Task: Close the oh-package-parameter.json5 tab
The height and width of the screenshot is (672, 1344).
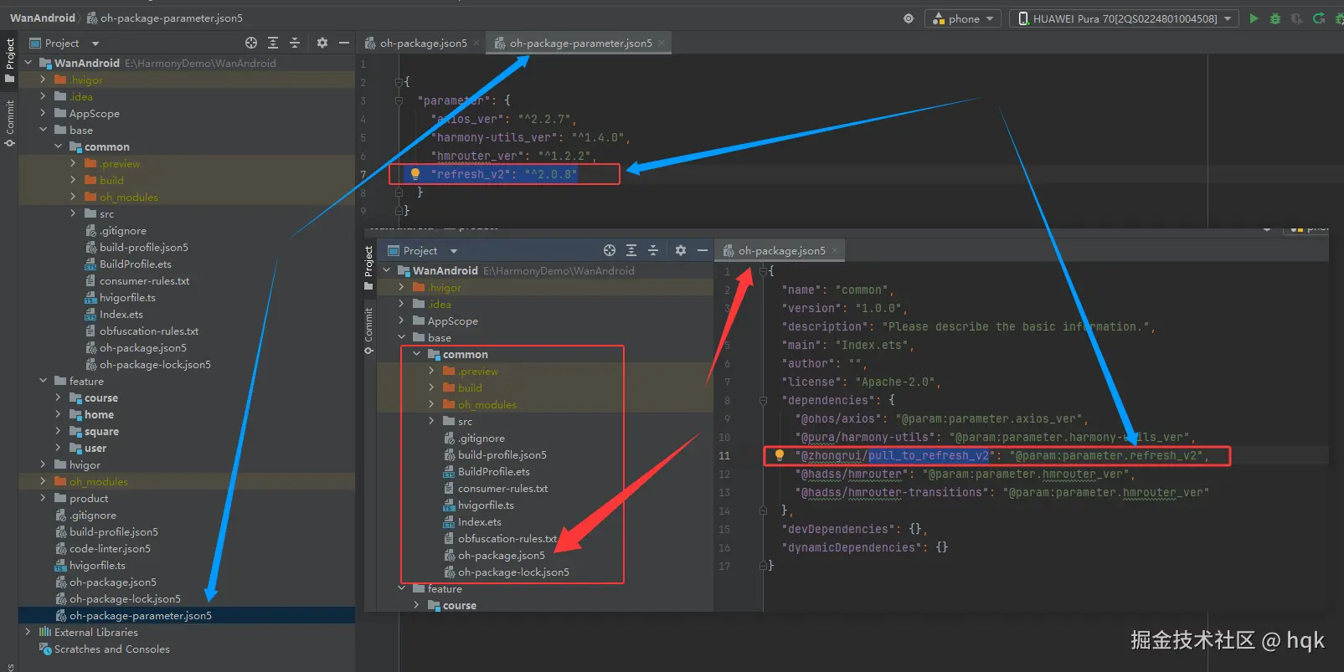Action: coord(662,44)
